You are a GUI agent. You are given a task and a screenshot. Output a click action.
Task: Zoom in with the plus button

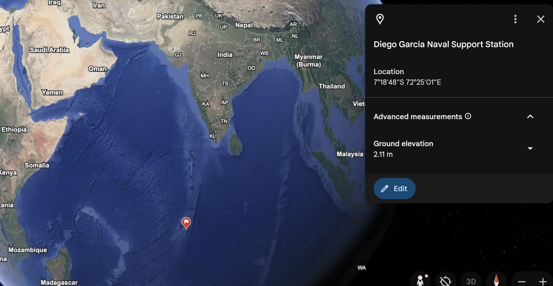point(543,281)
